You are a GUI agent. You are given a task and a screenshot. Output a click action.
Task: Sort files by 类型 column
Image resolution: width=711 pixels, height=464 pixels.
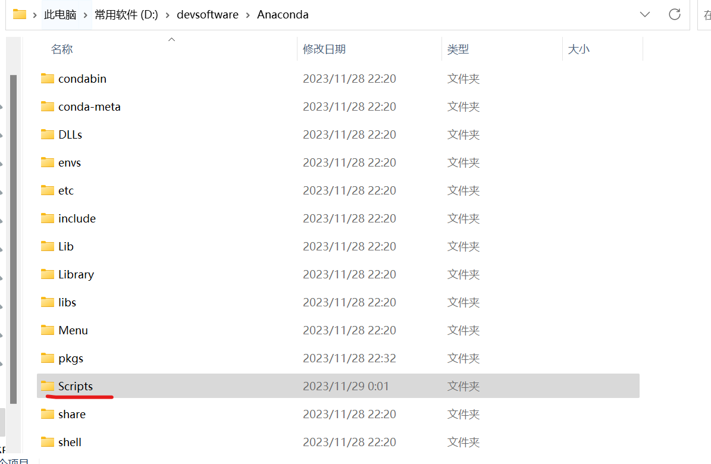coord(458,49)
